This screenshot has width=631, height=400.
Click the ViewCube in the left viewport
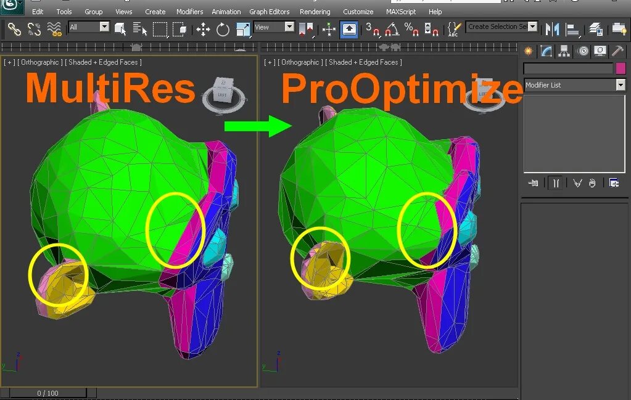223,90
